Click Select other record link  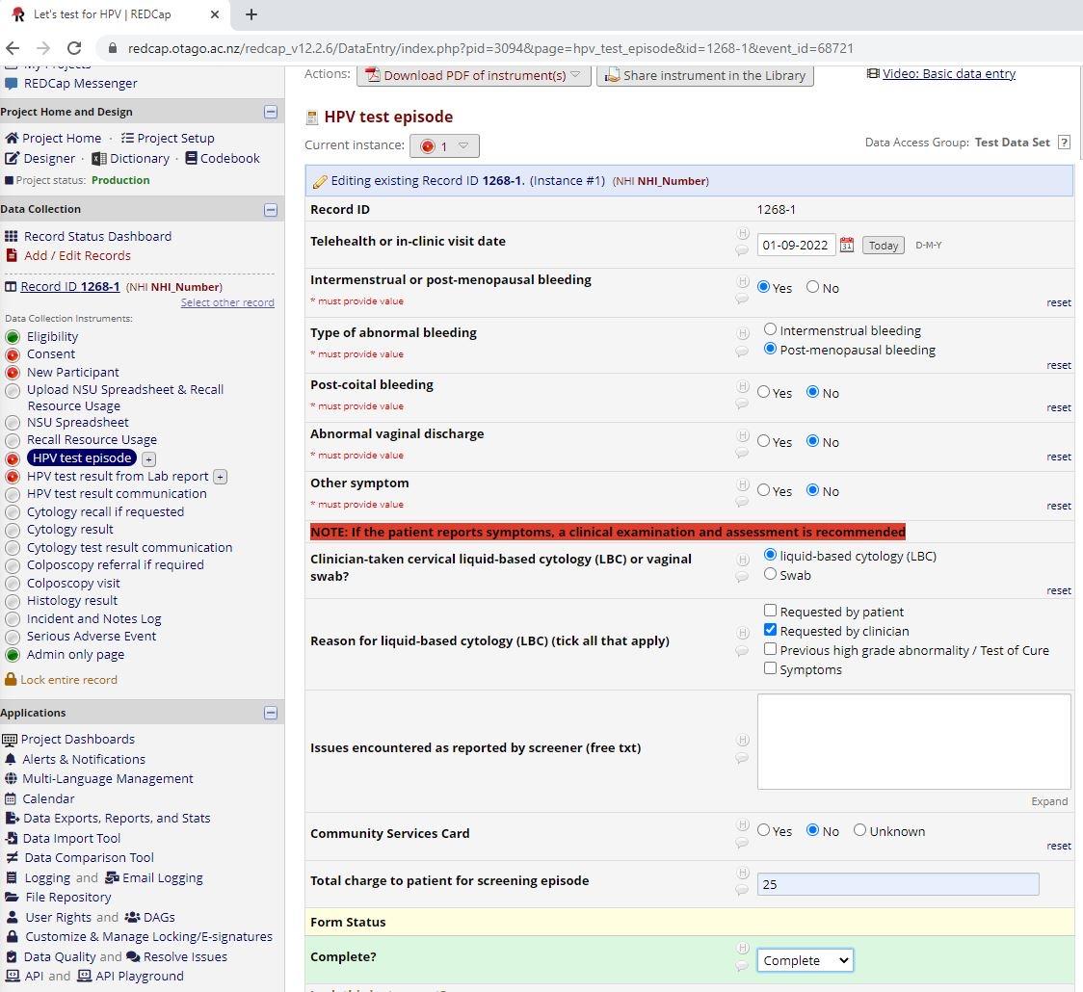tap(227, 303)
